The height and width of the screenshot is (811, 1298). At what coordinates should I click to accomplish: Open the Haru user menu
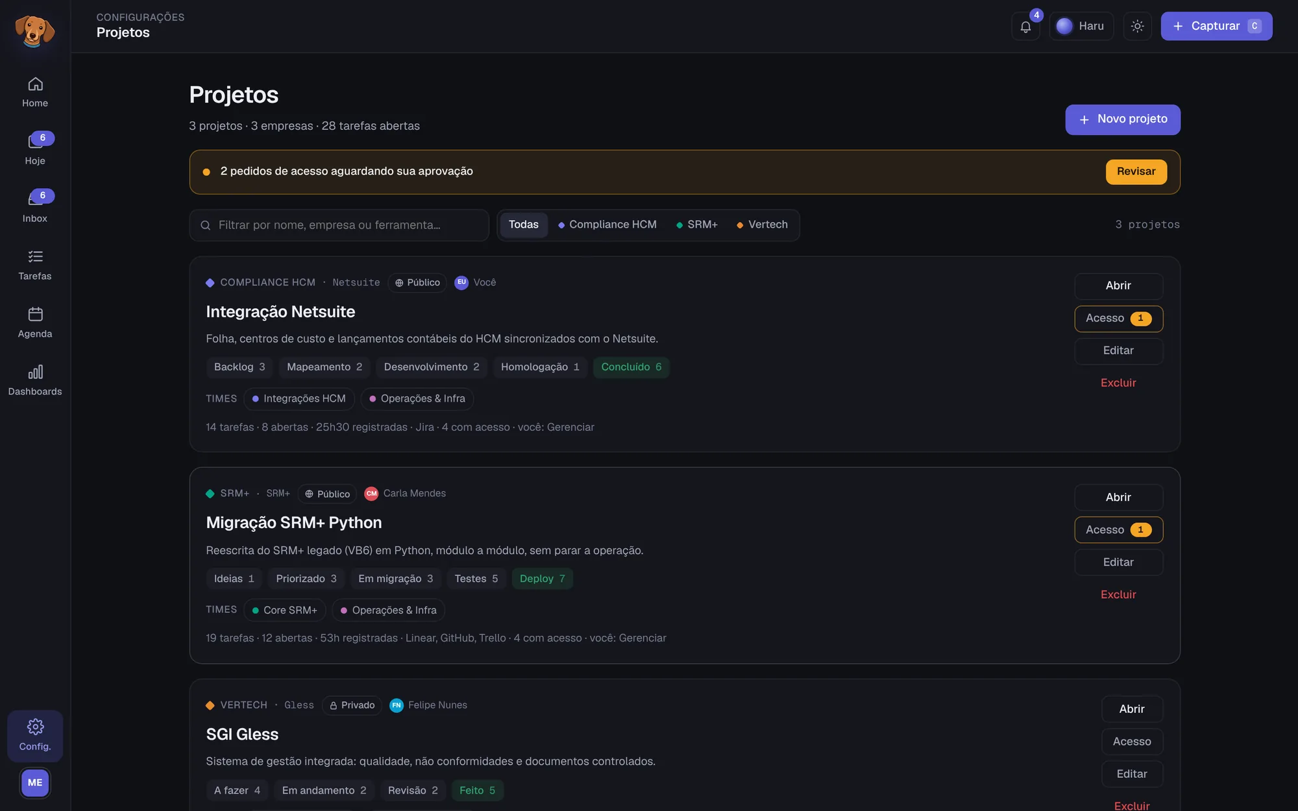(1081, 27)
